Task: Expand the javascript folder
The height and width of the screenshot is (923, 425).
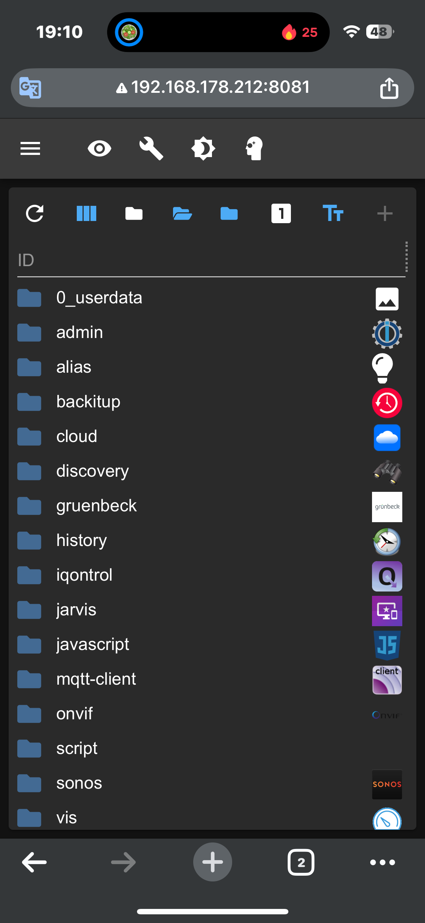Action: [x=29, y=645]
